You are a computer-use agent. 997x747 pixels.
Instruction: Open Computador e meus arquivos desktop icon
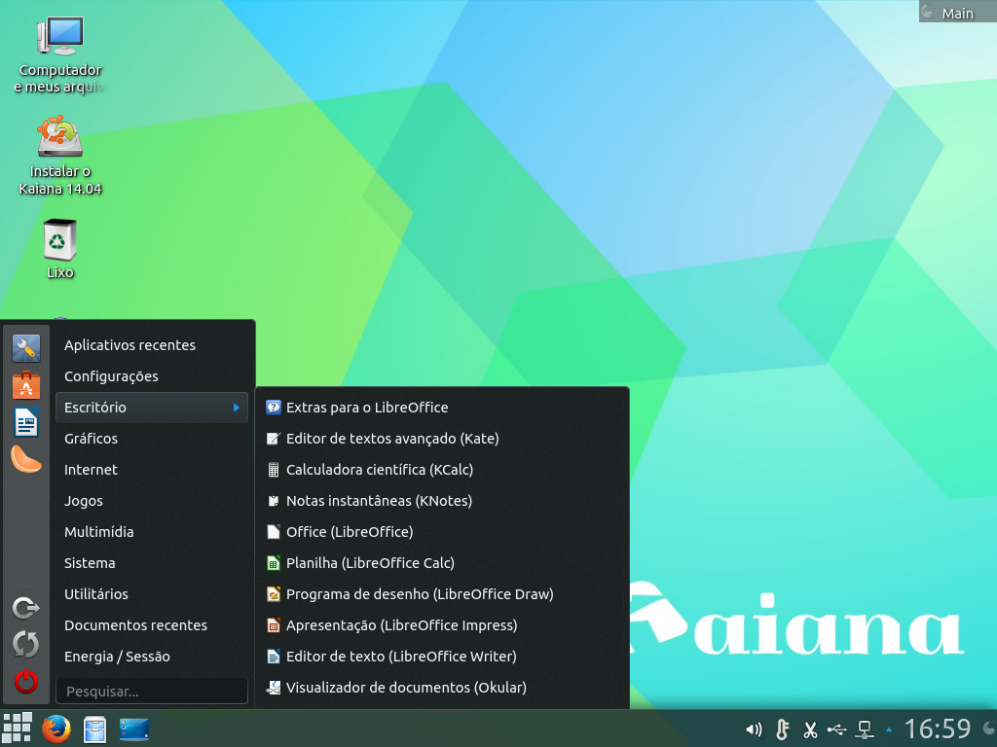[59, 55]
